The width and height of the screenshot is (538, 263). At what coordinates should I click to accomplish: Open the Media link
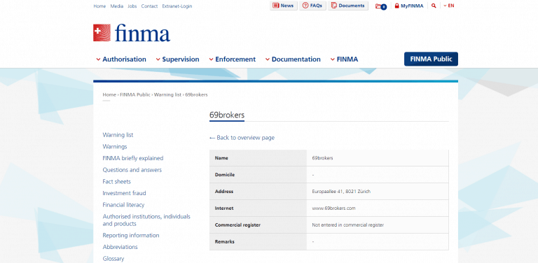point(117,6)
